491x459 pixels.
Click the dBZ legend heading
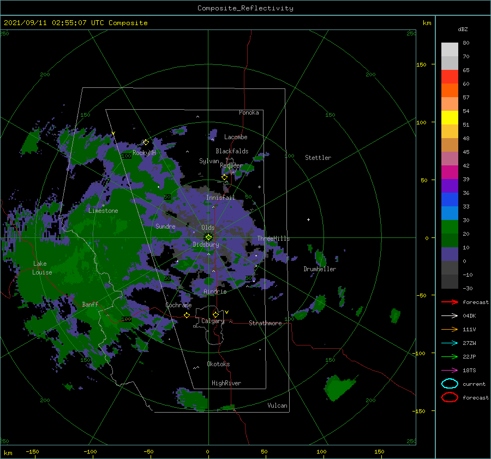pos(463,29)
